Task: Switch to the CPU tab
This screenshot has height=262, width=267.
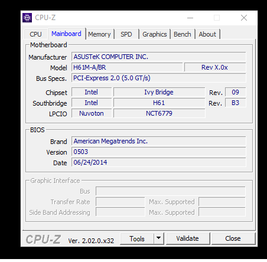Action: click(x=35, y=34)
